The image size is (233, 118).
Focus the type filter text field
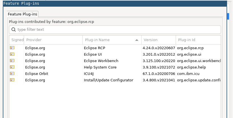[x=117, y=30]
